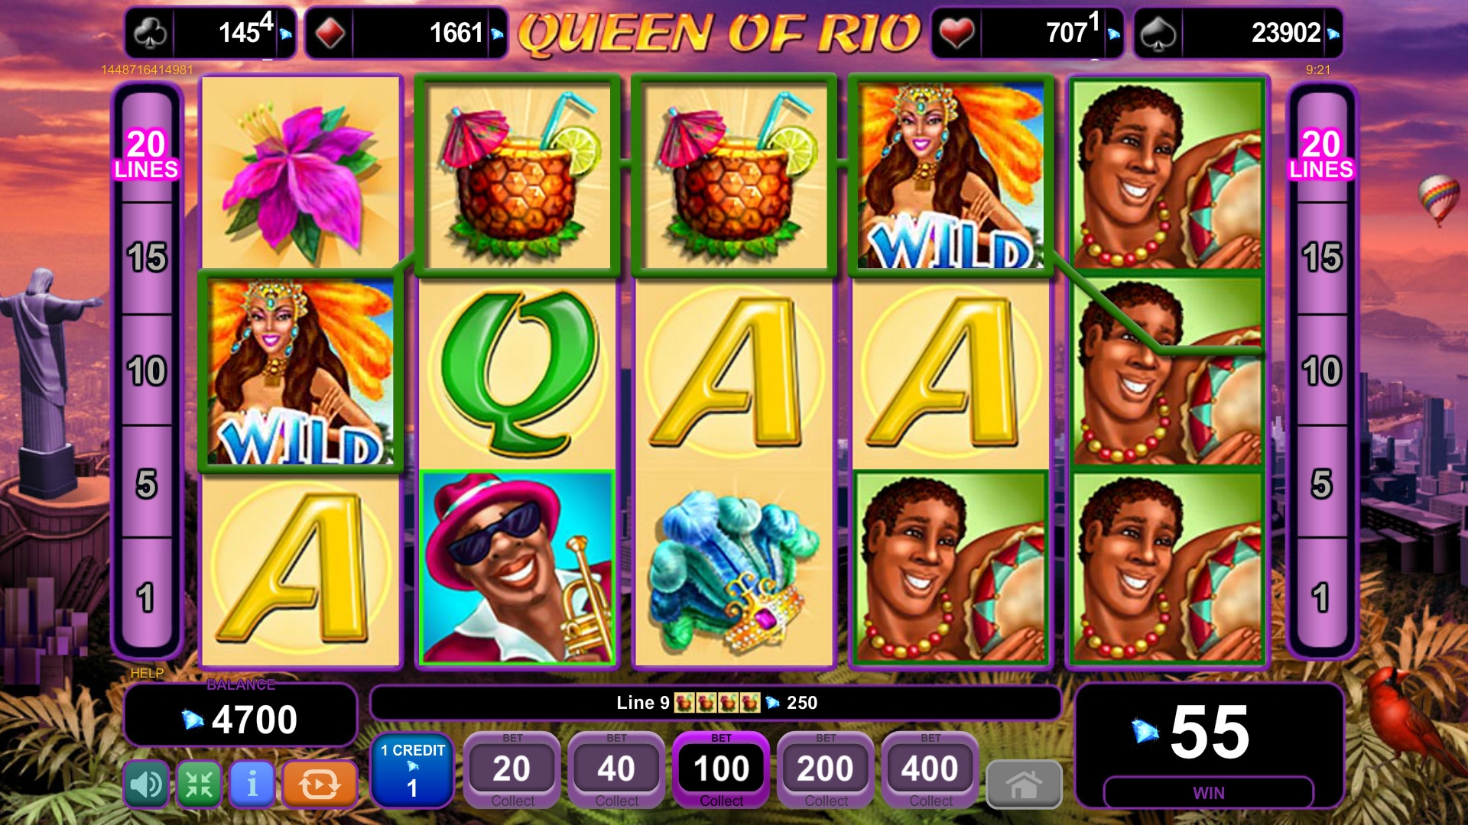The width and height of the screenshot is (1468, 825).
Task: Select the 20 bet button
Action: click(512, 770)
